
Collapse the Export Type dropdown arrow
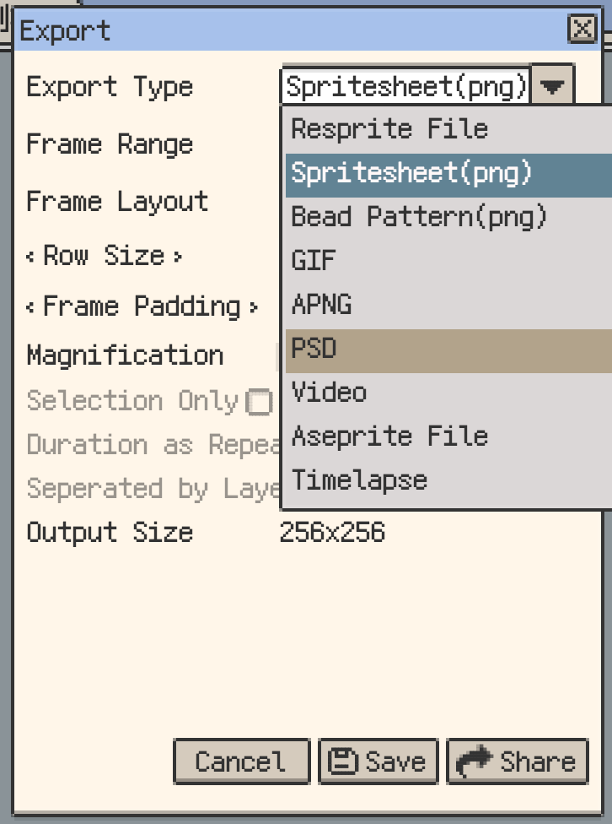[553, 86]
